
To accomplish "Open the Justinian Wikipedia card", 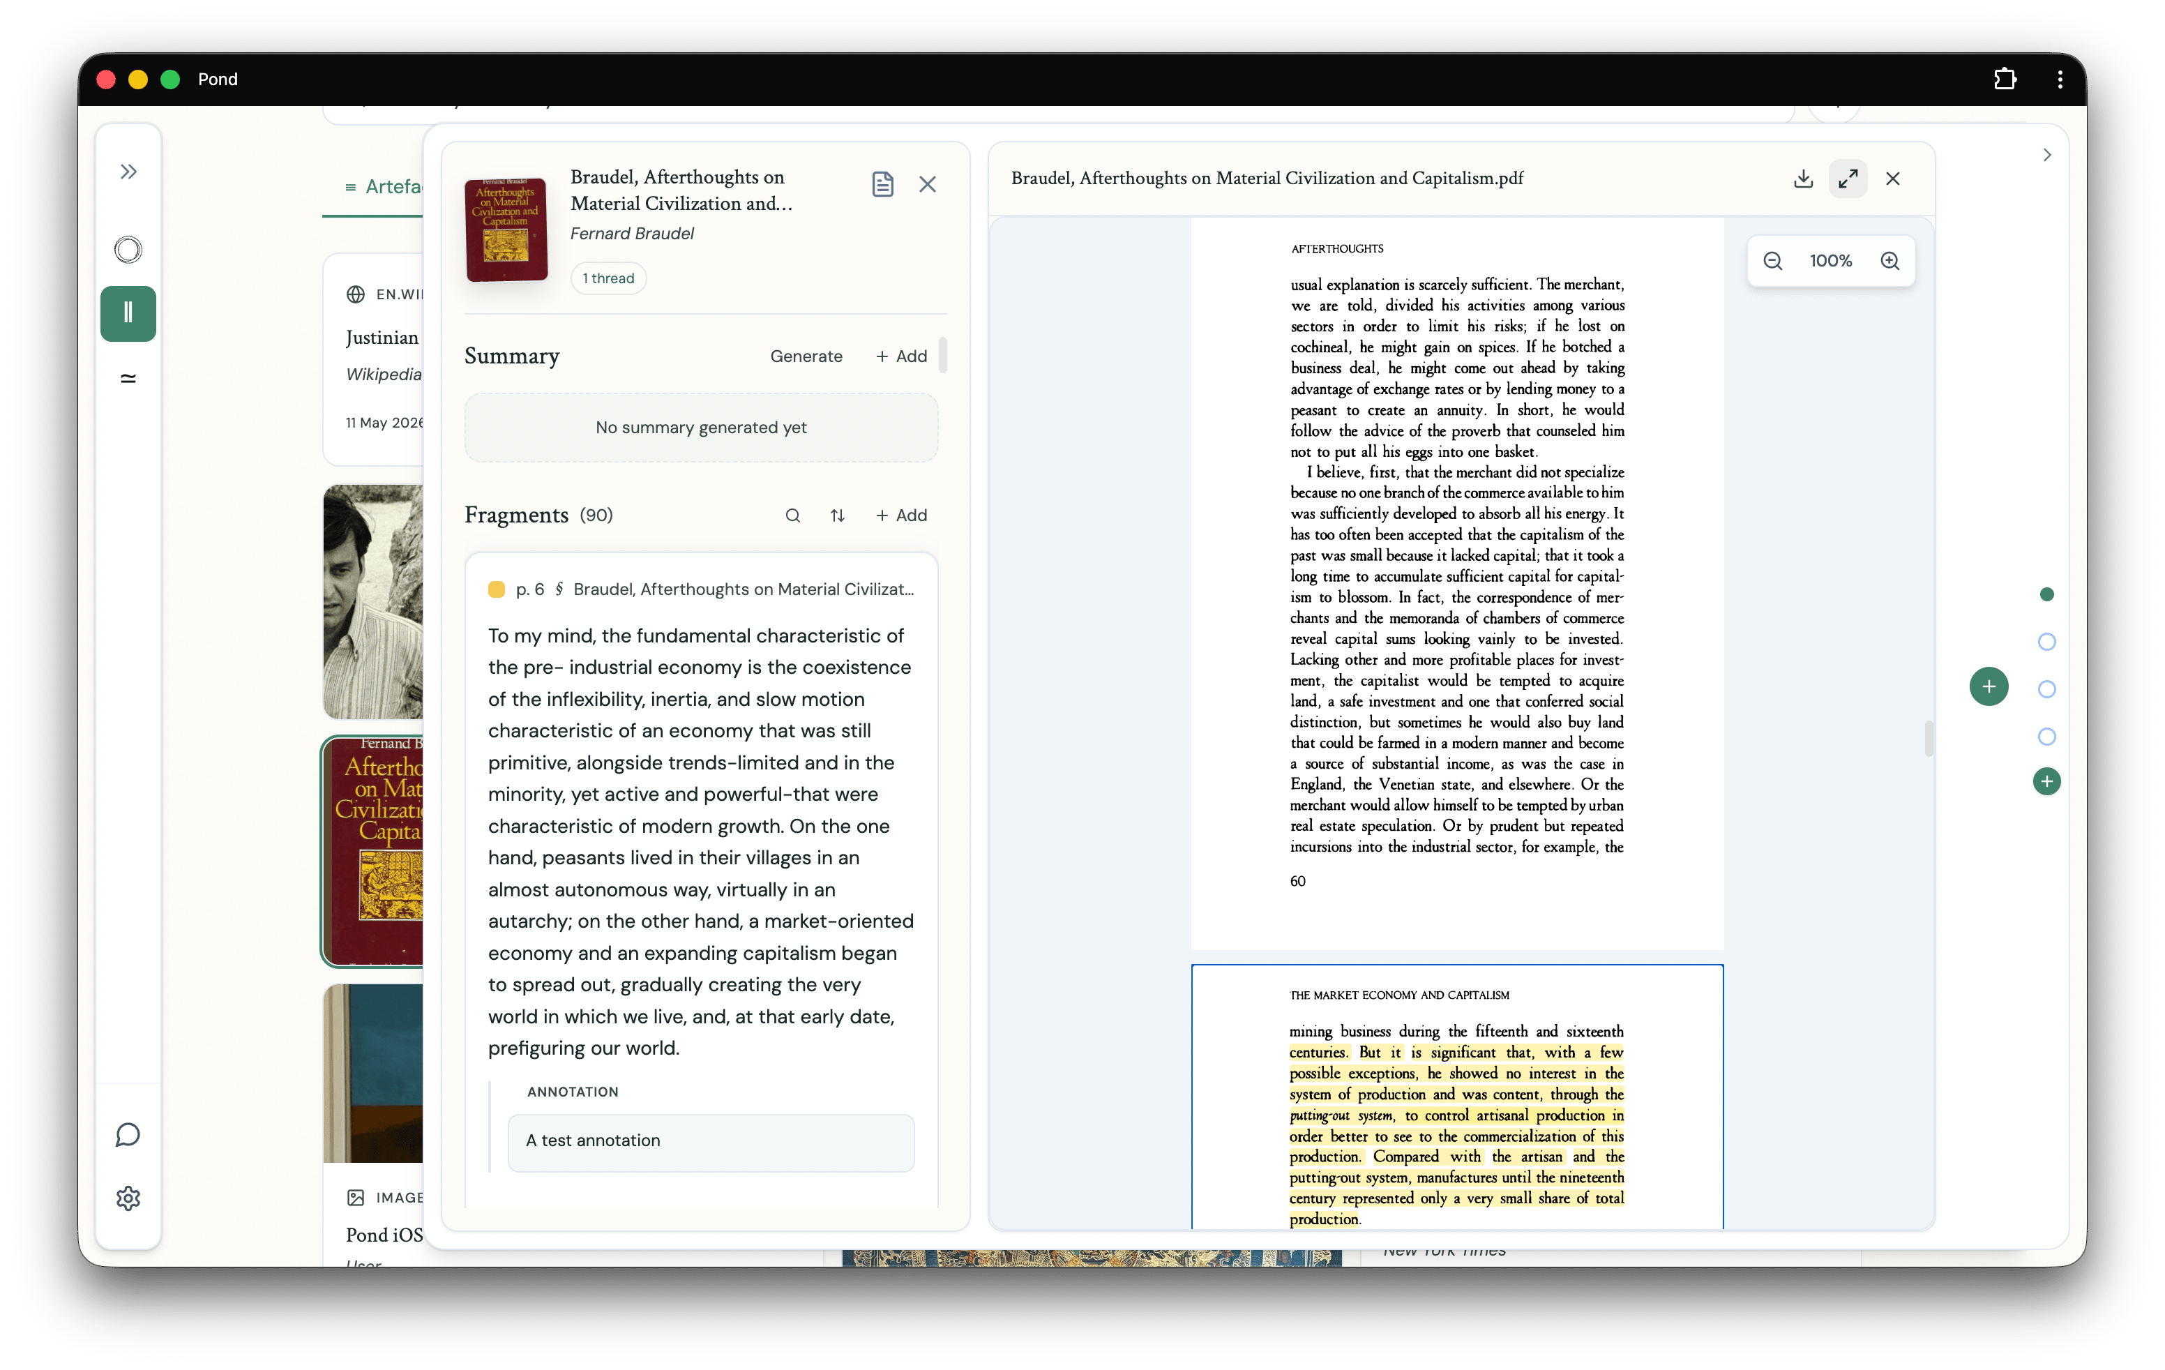I will [374, 359].
